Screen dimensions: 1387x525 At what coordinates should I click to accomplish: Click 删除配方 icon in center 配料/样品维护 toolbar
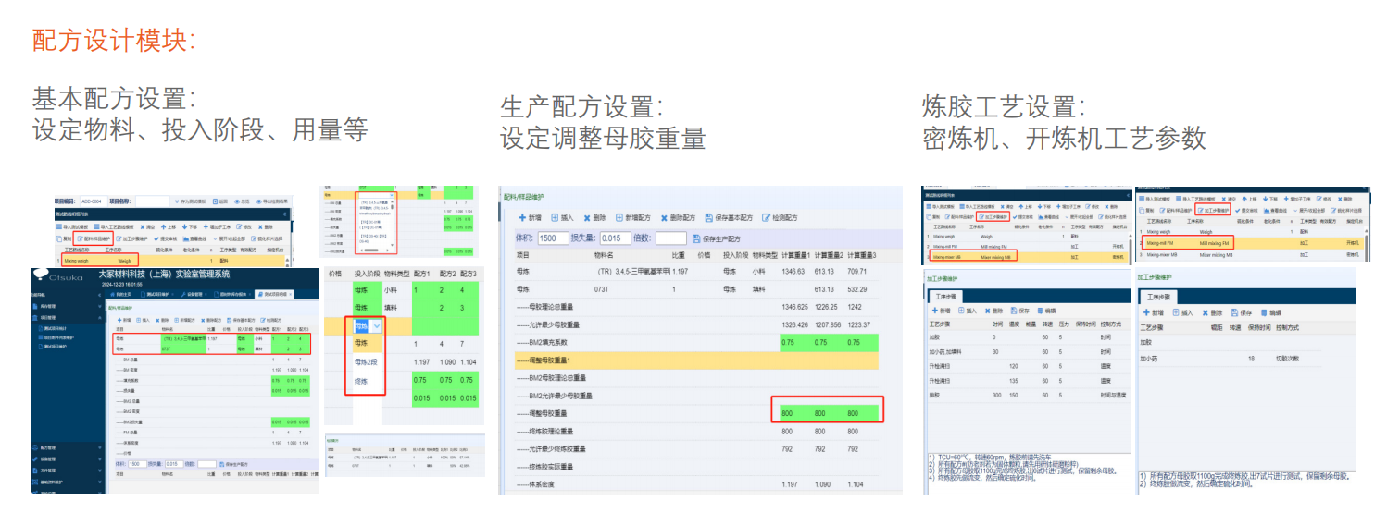pyautogui.click(x=665, y=217)
